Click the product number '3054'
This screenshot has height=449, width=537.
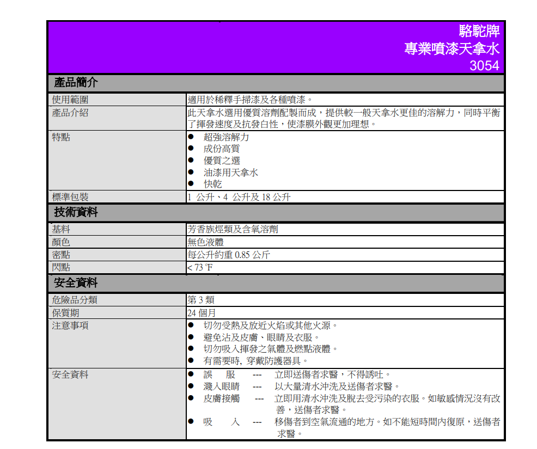point(484,65)
